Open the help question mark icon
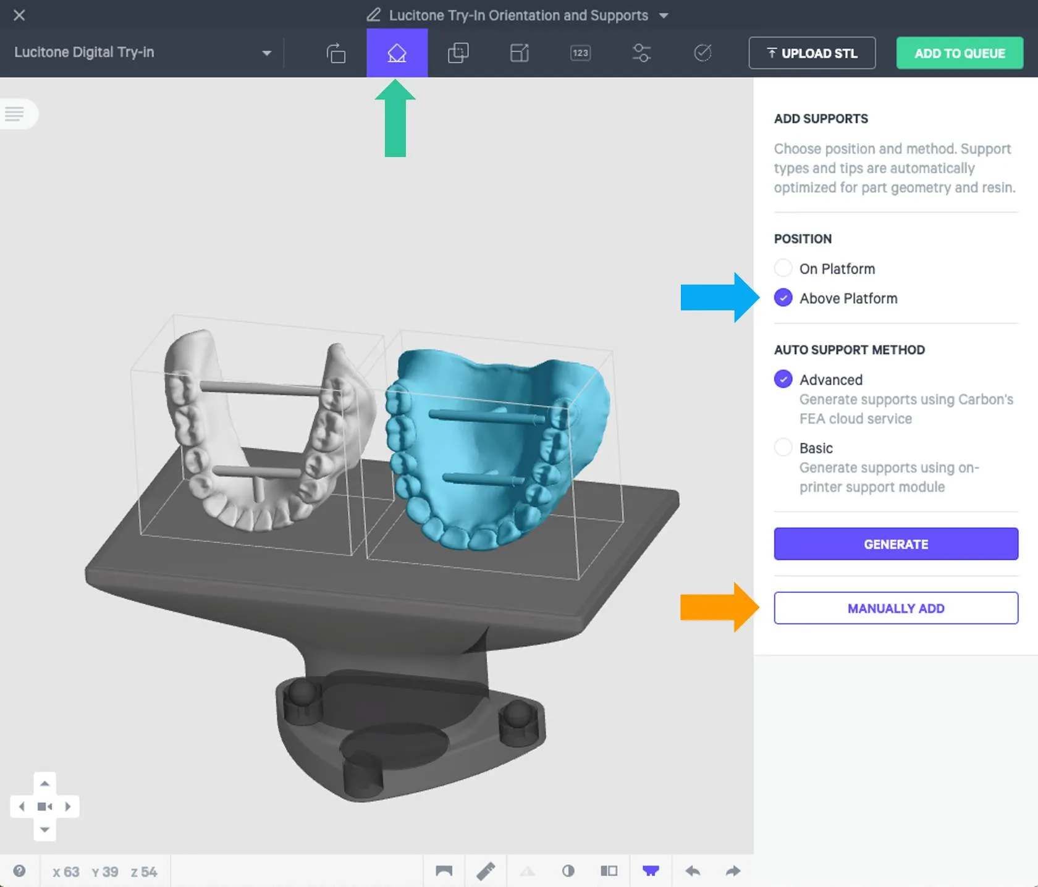Image resolution: width=1038 pixels, height=887 pixels. pyautogui.click(x=19, y=871)
